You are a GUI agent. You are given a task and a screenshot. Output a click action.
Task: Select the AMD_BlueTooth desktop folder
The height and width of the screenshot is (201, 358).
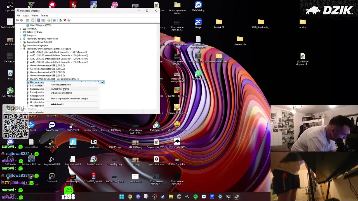pyautogui.click(x=261, y=24)
